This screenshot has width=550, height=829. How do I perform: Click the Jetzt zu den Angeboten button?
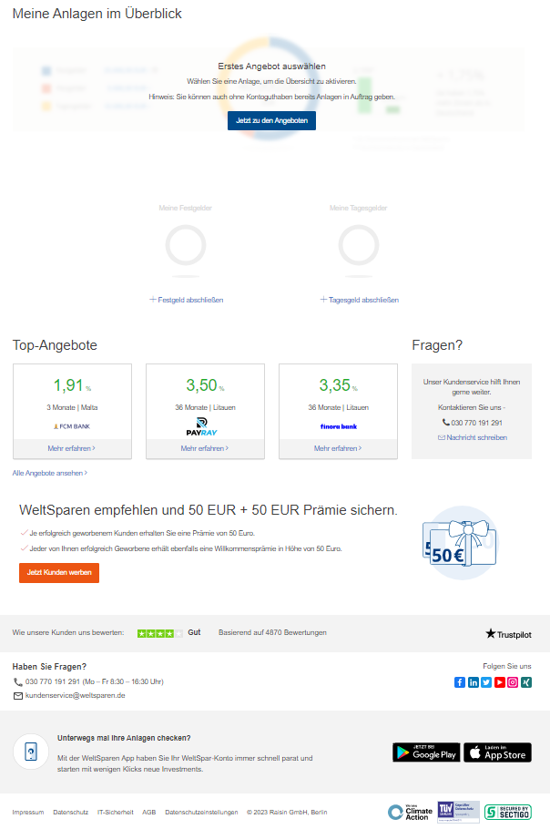(271, 120)
